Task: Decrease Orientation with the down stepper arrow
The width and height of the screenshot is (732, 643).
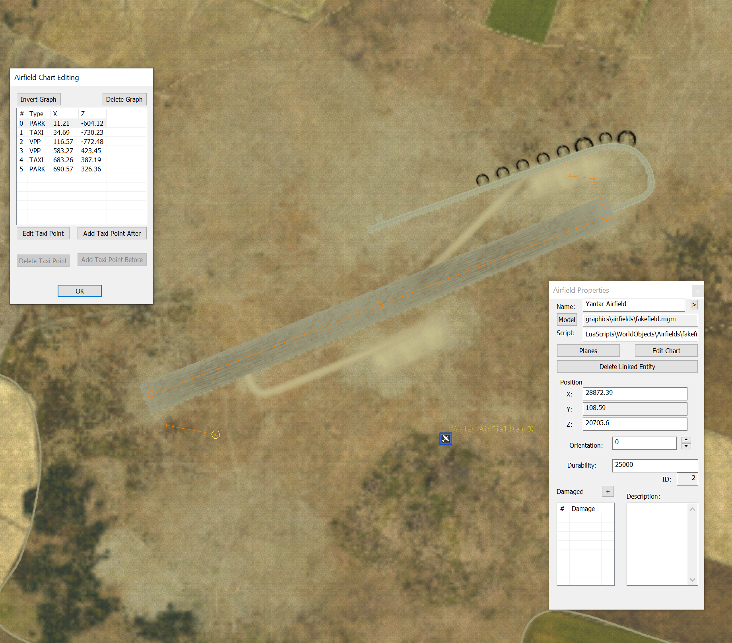Action: tap(686, 446)
